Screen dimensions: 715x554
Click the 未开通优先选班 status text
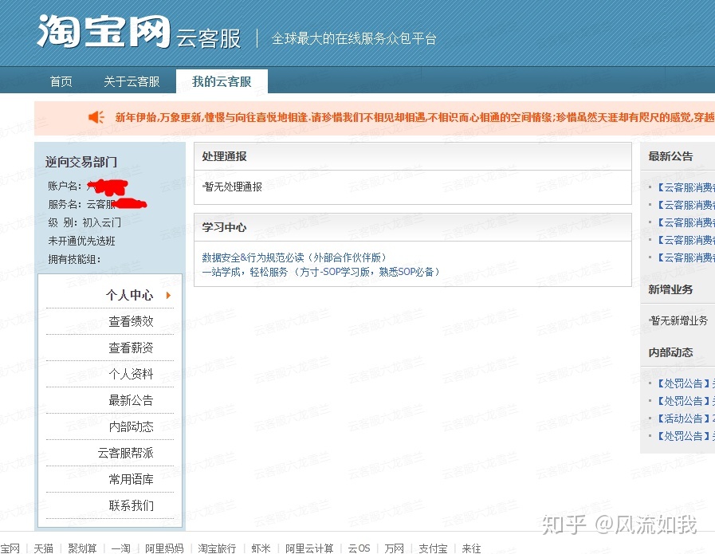(81, 241)
